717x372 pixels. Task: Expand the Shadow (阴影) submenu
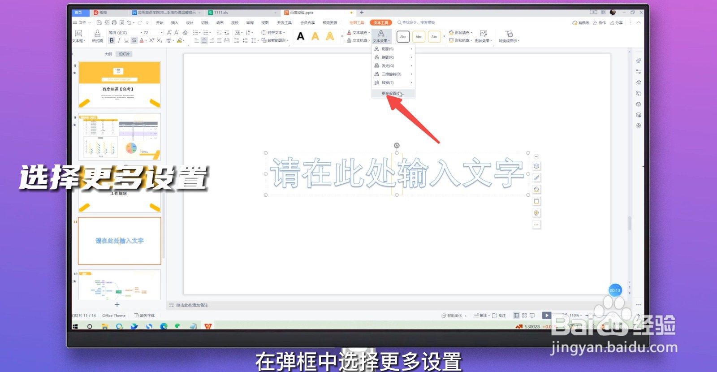tap(393, 49)
